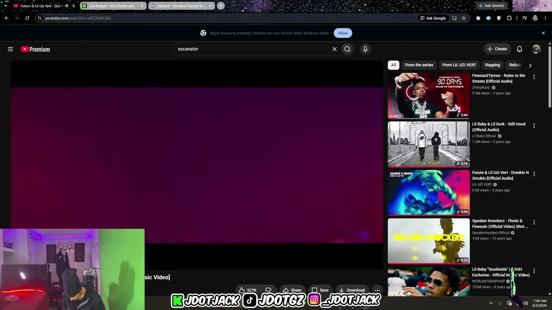
Task: Filter by From the series chip
Action: [419, 65]
